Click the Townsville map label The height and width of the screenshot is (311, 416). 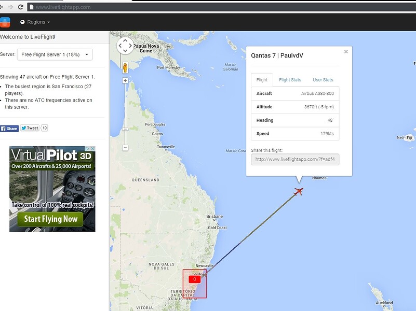[166, 147]
